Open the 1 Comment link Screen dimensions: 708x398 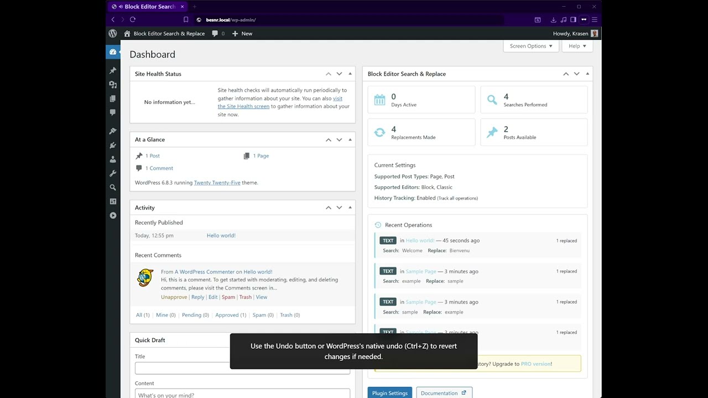[x=159, y=168]
